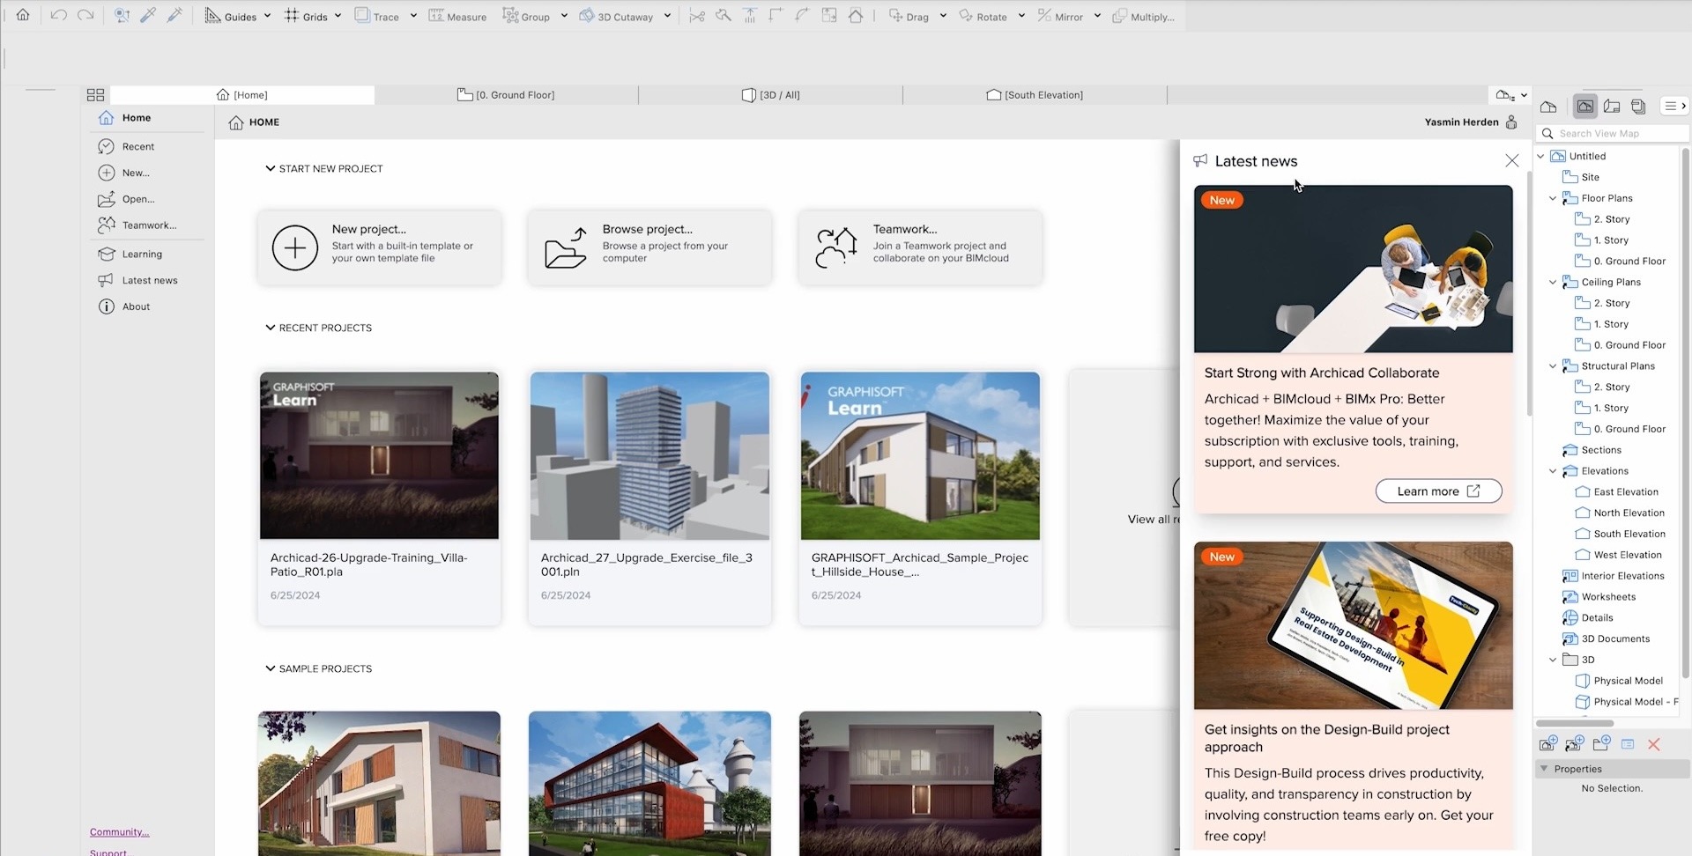Screen dimensions: 1692x856
Task: Open the Community... link
Action: click(x=119, y=831)
